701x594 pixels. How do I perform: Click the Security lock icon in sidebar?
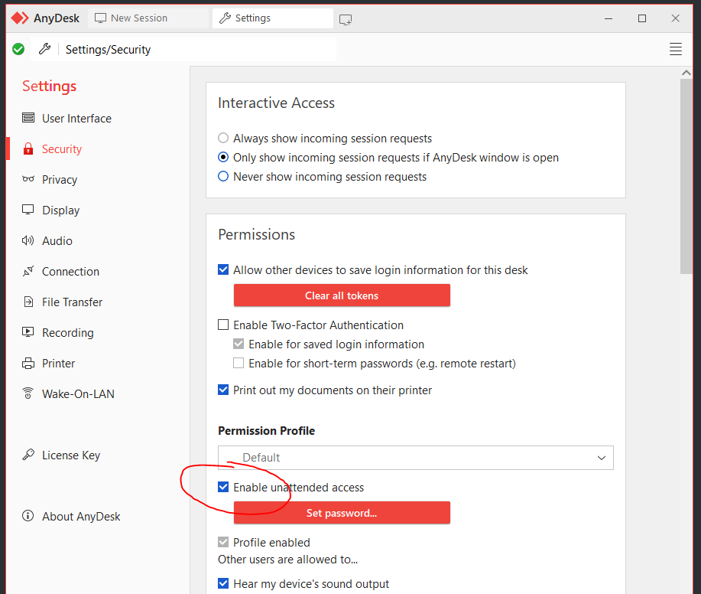click(x=28, y=149)
